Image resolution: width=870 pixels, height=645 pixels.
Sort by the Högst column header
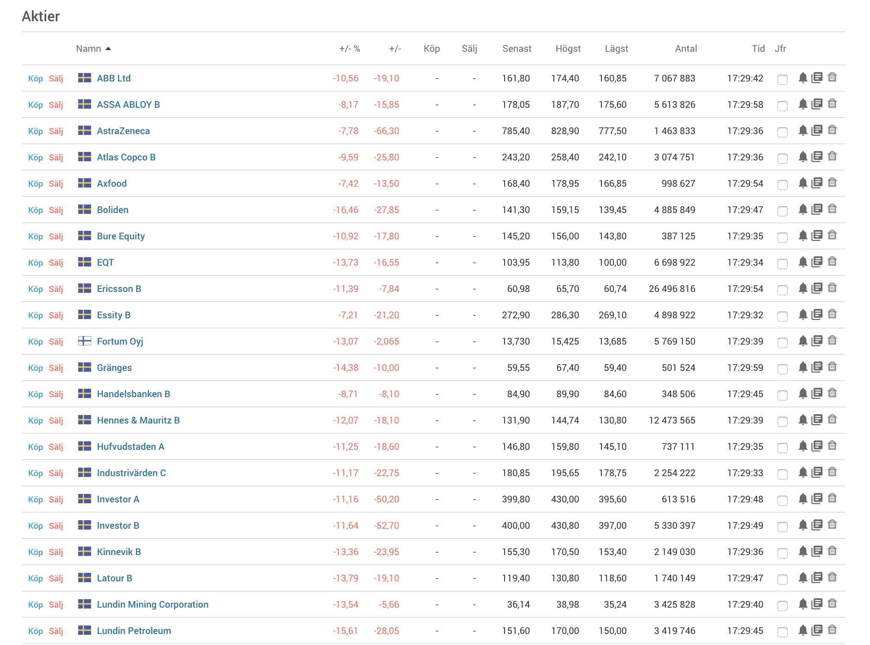pos(568,48)
